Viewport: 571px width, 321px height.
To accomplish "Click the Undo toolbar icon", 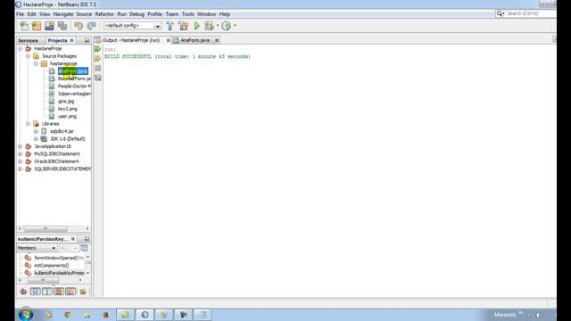I will pos(79,26).
